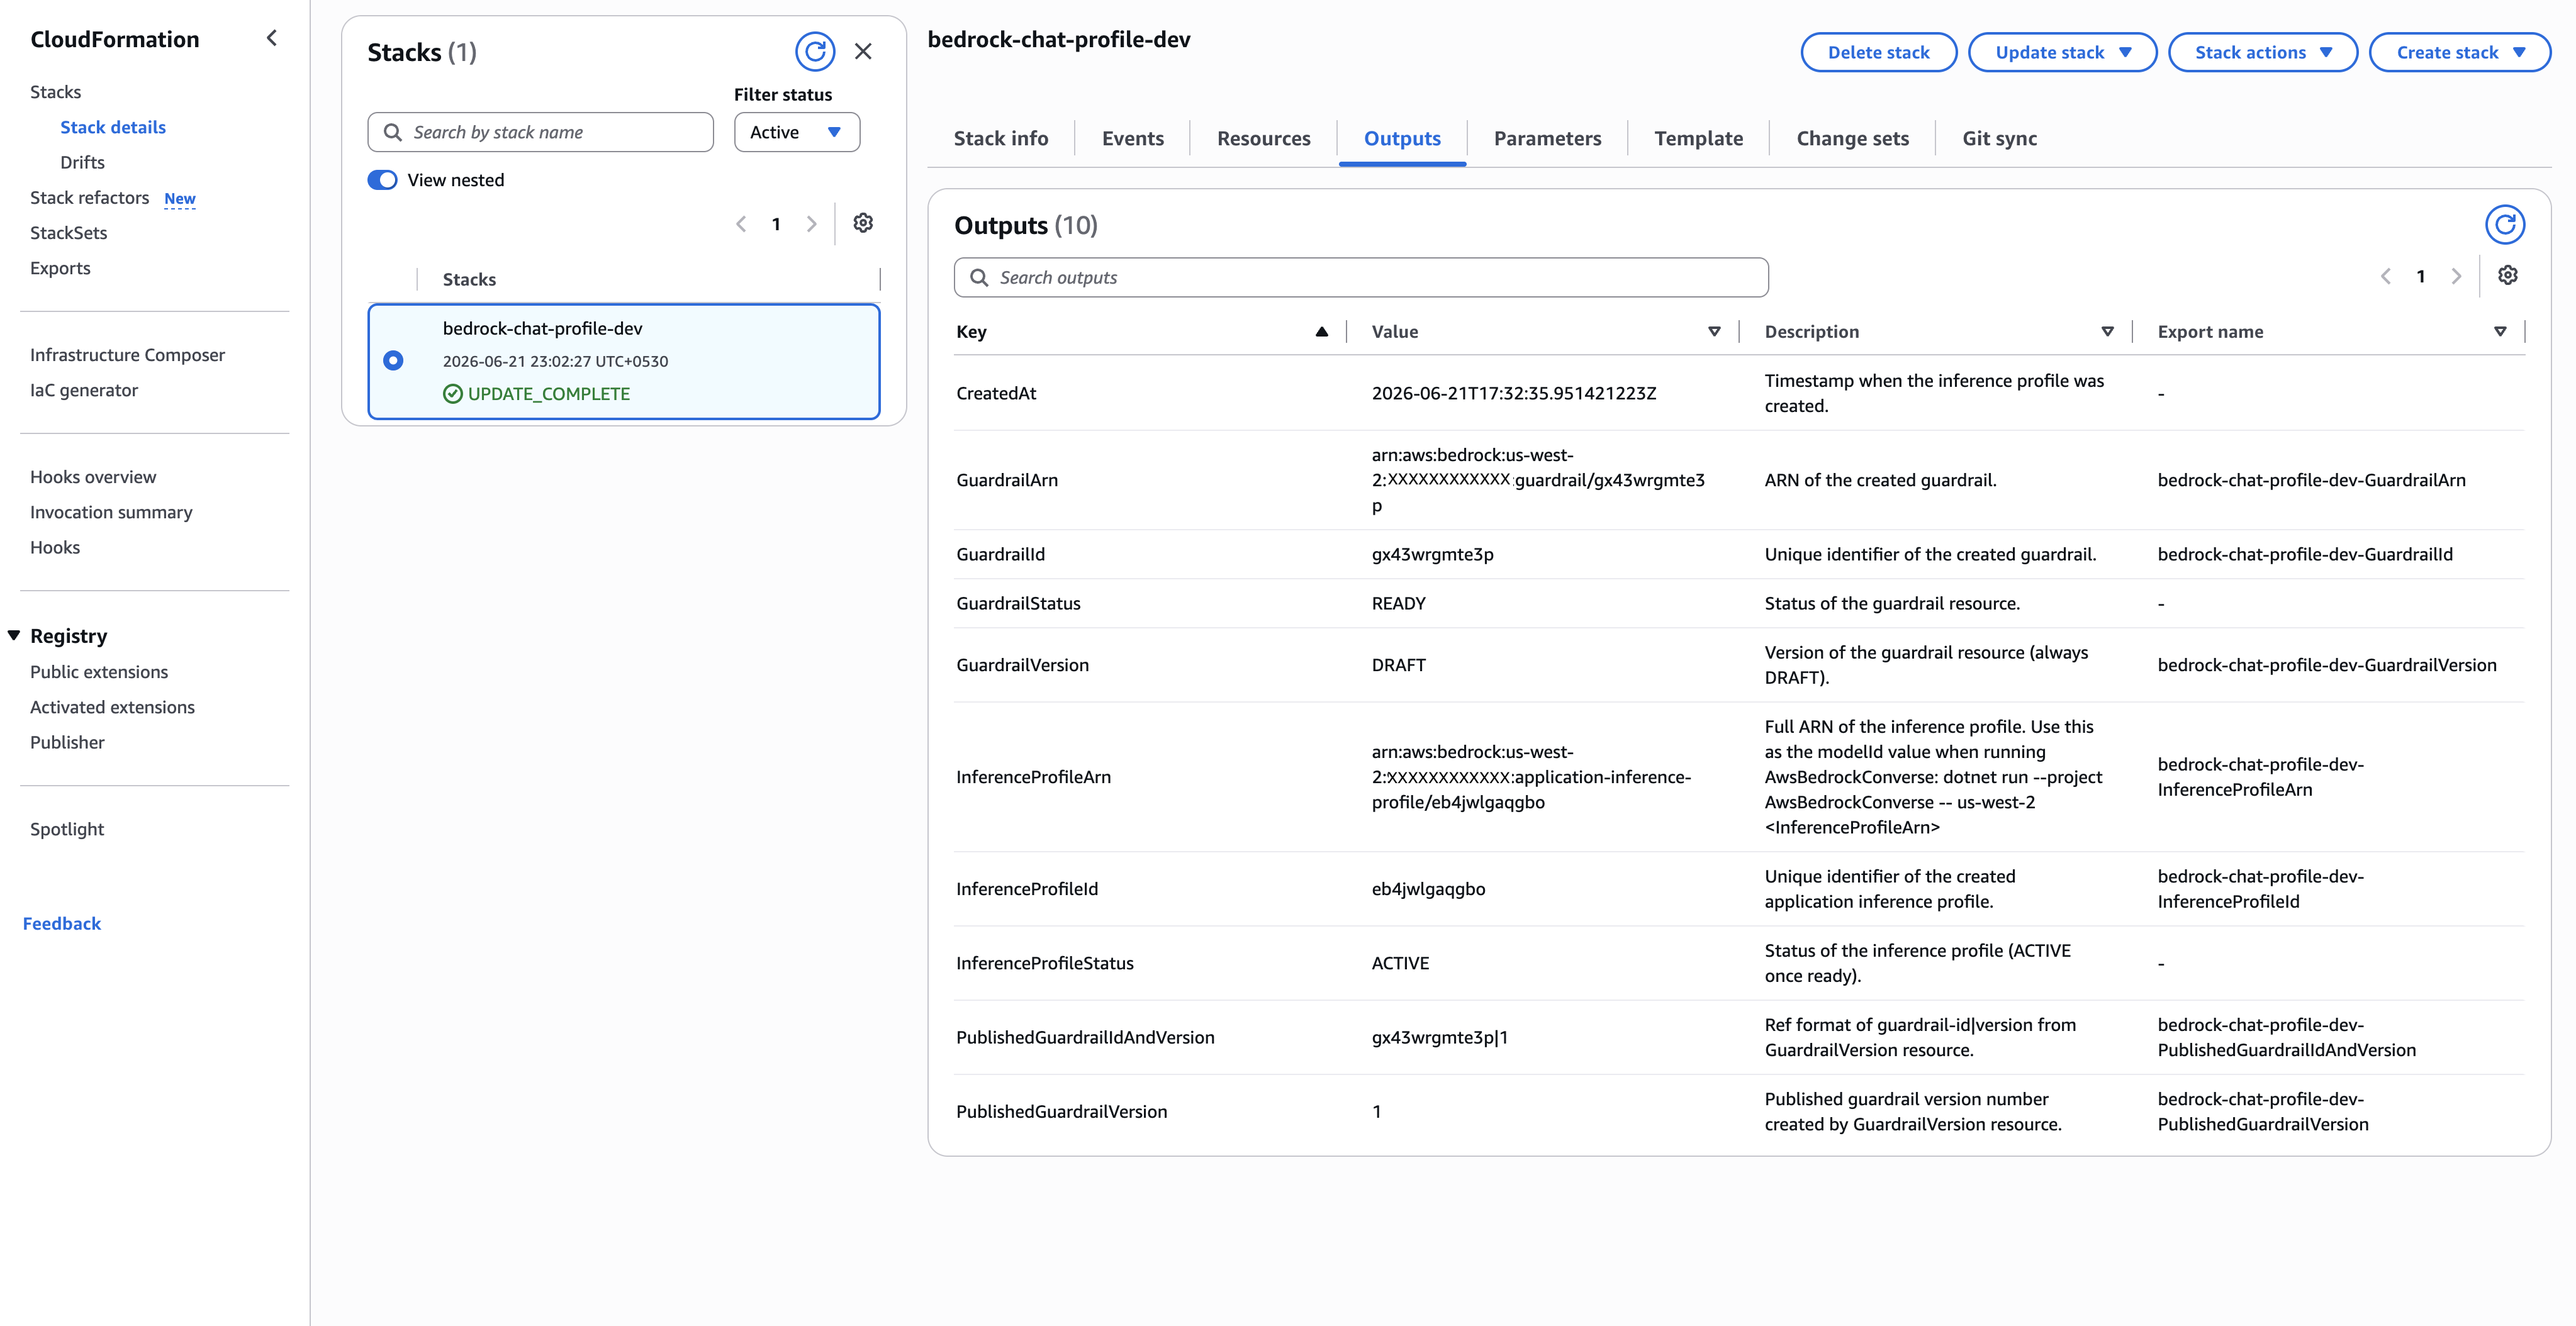2576x1326 pixels.
Task: Collapse the CloudFormation navigation pane
Action: pyautogui.click(x=271, y=38)
